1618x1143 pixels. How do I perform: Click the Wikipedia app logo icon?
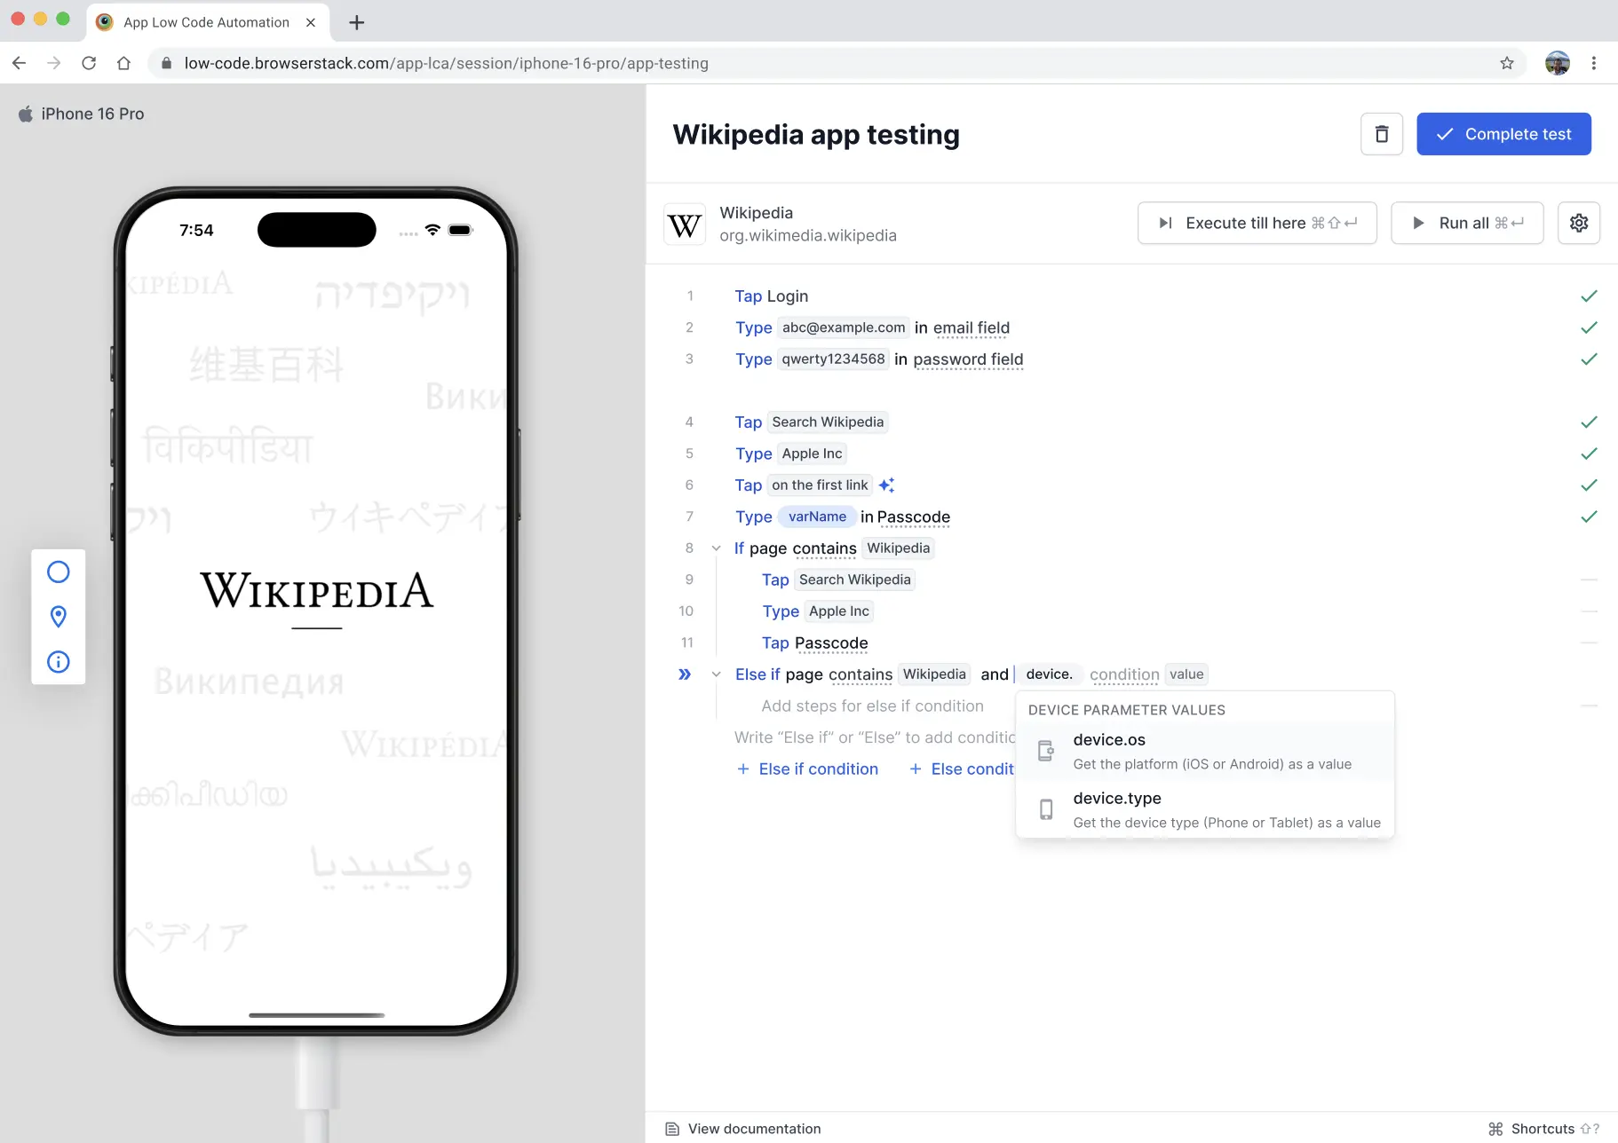684,225
